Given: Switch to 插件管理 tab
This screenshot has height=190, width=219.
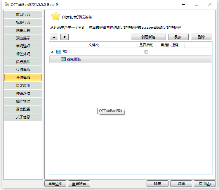Looking at the screenshot, I should coord(23,101).
